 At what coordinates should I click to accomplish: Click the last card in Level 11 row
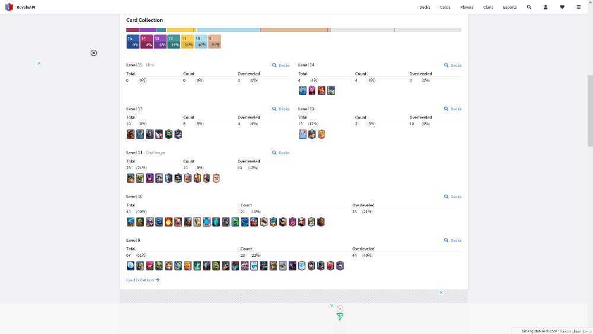[x=216, y=178]
